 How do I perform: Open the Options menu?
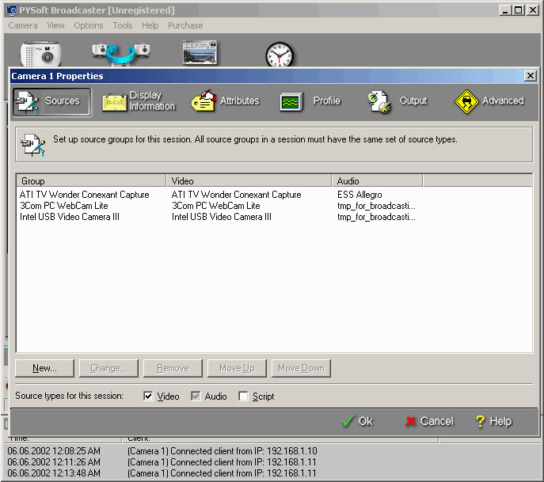pyautogui.click(x=89, y=25)
